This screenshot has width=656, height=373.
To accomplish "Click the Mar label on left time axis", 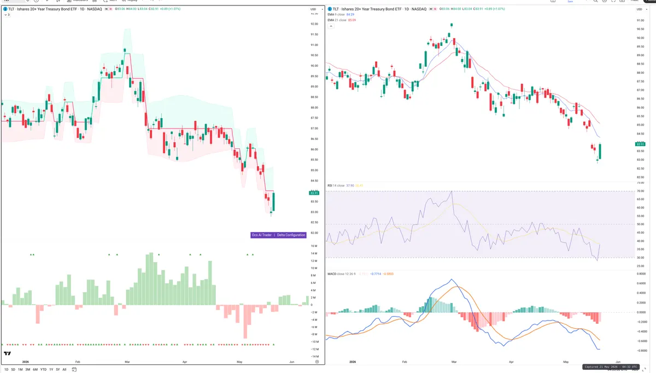I will point(127,362).
